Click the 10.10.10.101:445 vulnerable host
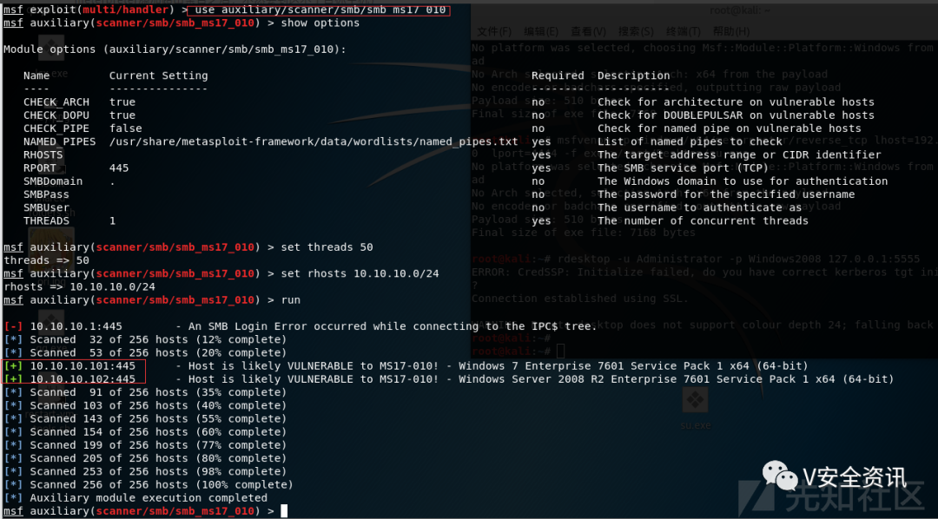938x519 pixels. coord(83,365)
